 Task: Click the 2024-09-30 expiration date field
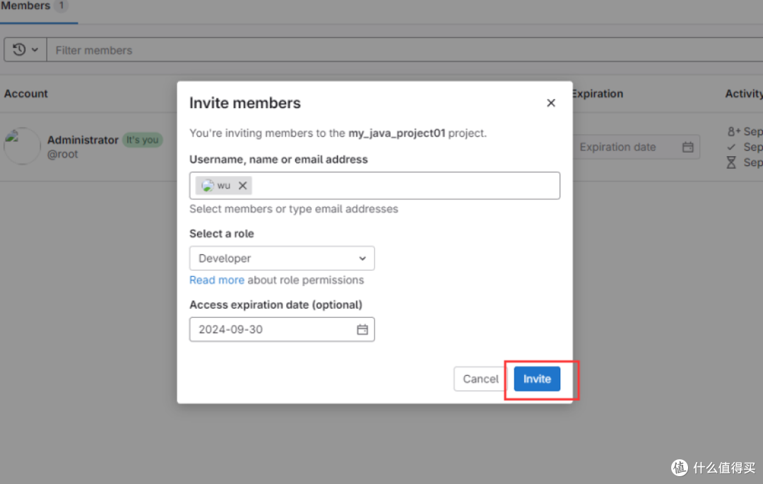point(282,329)
